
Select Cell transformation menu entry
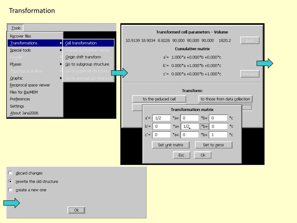[81, 43]
